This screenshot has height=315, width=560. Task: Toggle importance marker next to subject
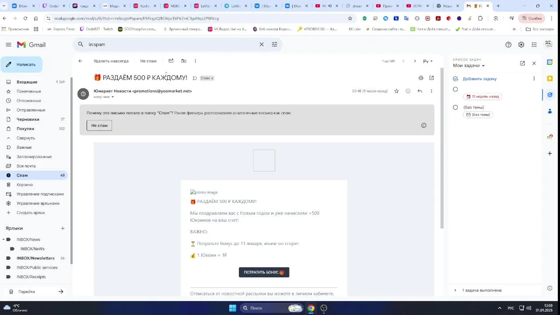[x=195, y=78]
